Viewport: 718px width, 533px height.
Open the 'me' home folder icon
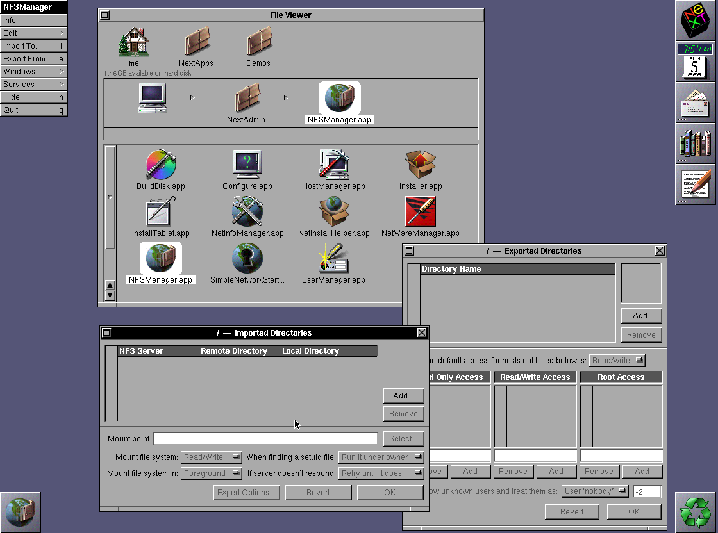(x=133, y=42)
